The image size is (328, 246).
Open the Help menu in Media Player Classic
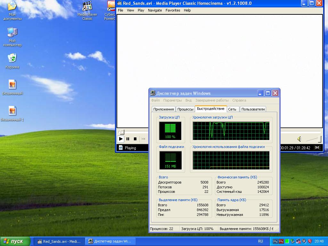pyautogui.click(x=187, y=10)
